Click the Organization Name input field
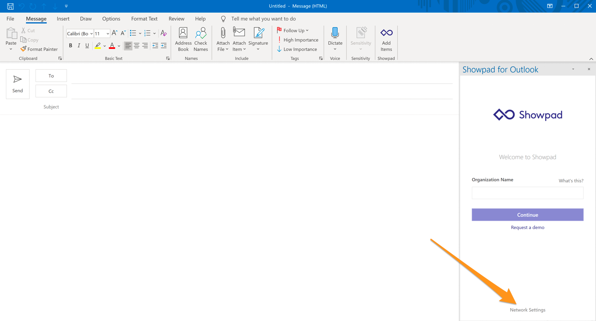Screen dimensions: 596x321 click(528, 193)
